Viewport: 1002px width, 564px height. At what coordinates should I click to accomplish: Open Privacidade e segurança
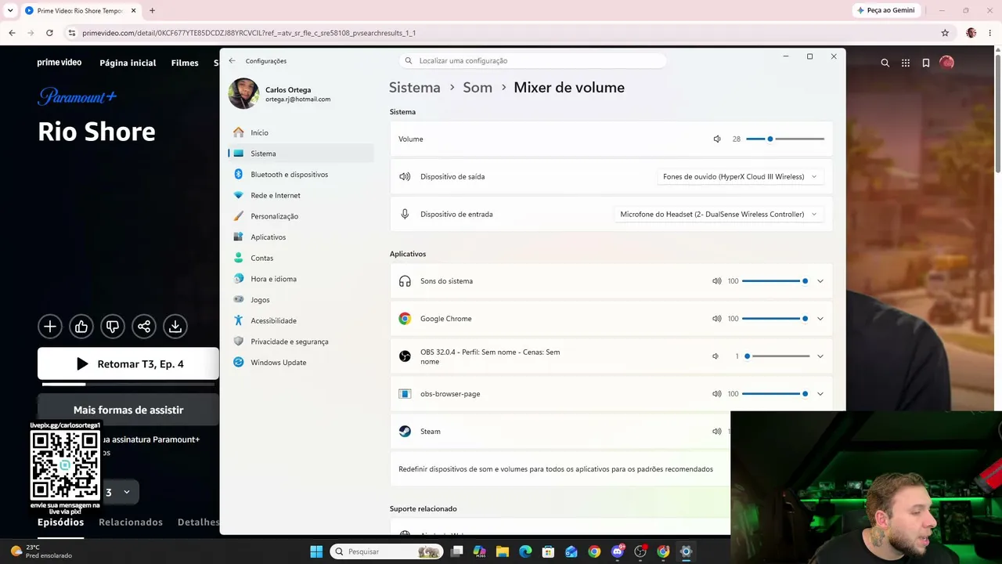[x=301, y=342]
